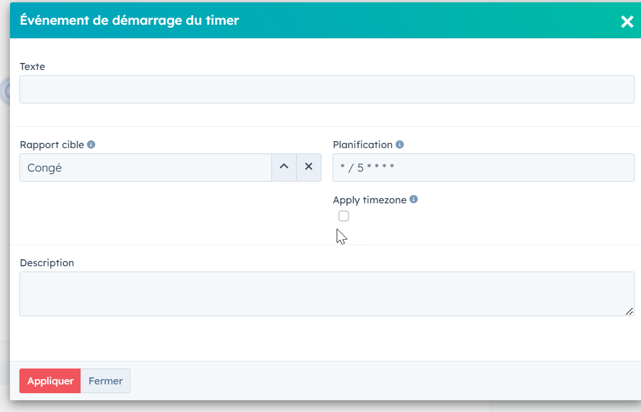This screenshot has height=412, width=641.
Task: Click the Description label
Action: click(47, 263)
